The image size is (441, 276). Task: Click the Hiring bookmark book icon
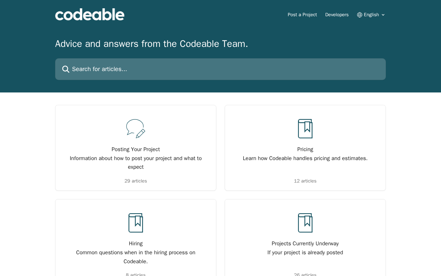point(136,223)
